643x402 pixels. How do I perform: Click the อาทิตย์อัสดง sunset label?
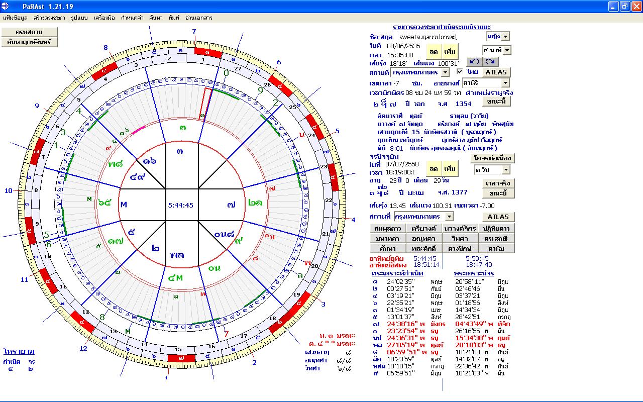point(388,265)
